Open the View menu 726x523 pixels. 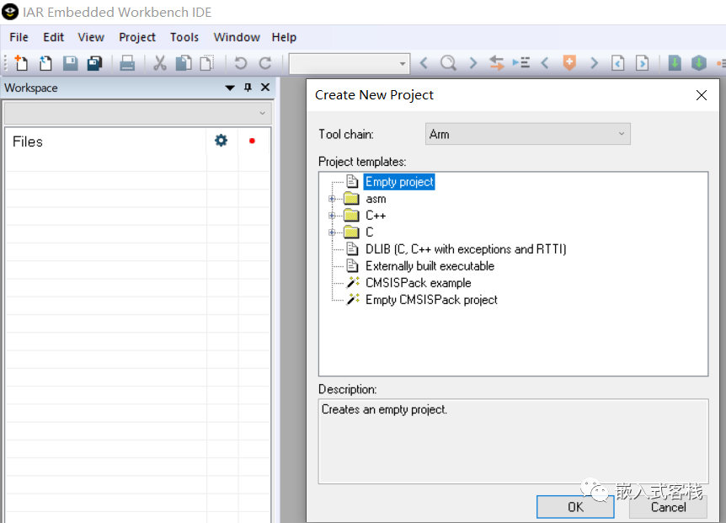91,37
